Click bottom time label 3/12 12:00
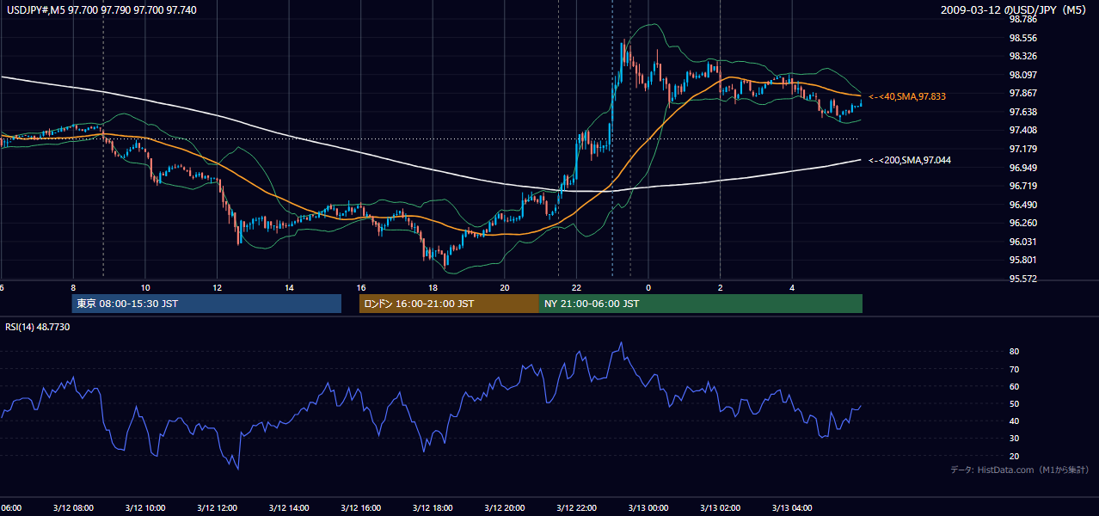This screenshot has height=516, width=1099. tap(217, 507)
